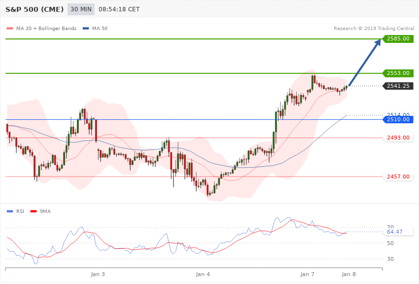Viewport: 419px width, 284px height.
Task: Click the S&P 500 (CME) chart title
Action: point(35,9)
